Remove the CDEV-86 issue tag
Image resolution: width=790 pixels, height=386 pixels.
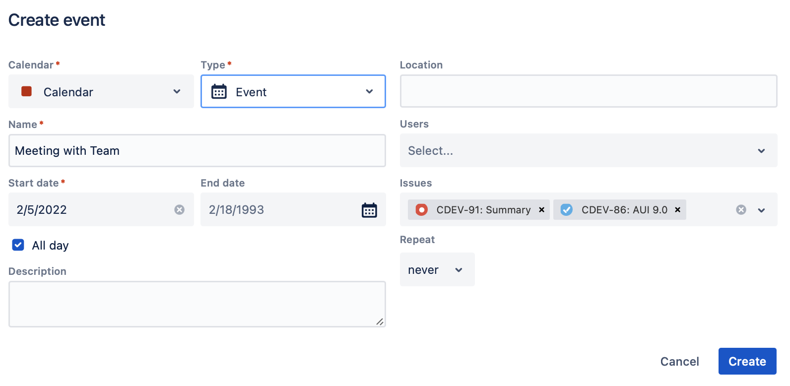(677, 210)
